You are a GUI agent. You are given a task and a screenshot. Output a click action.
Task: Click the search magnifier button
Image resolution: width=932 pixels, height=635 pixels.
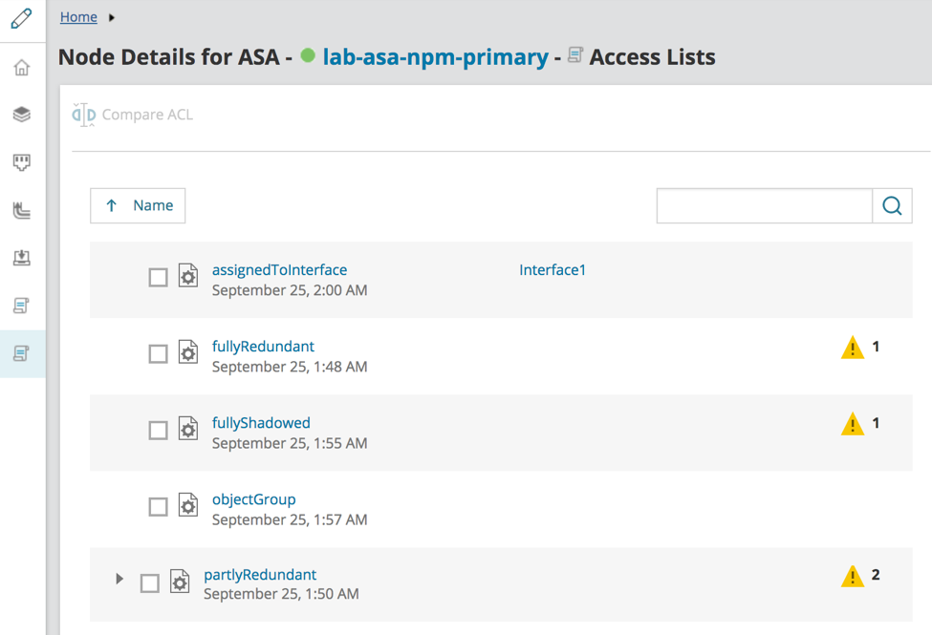pos(892,206)
